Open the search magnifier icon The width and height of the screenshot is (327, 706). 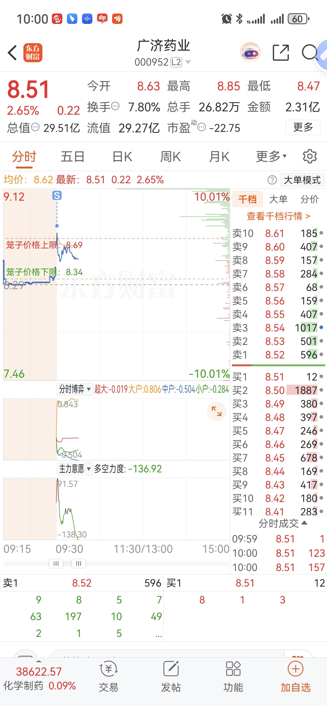310,52
